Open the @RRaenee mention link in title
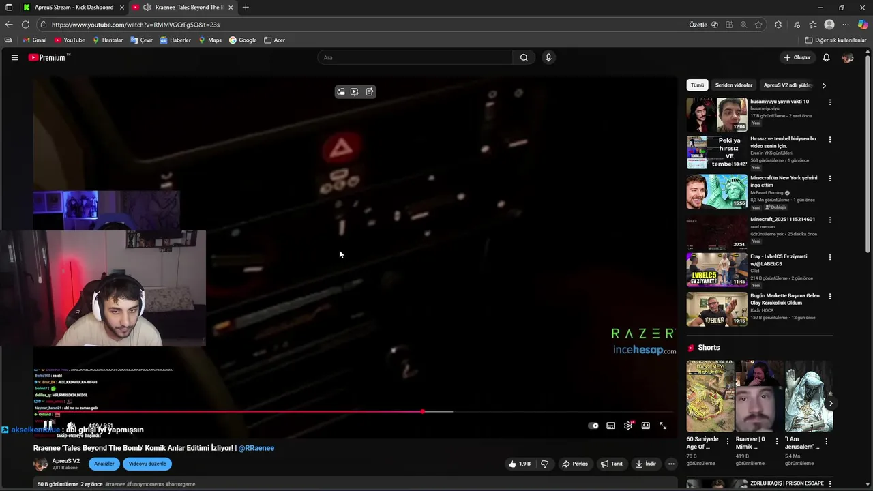The height and width of the screenshot is (491, 873). point(256,448)
